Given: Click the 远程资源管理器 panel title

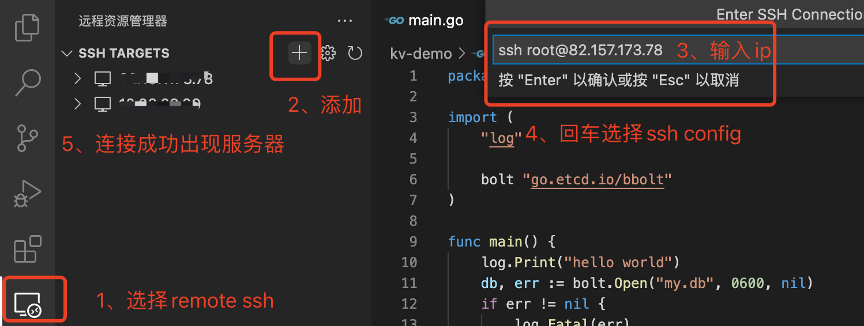Looking at the screenshot, I should pos(123,21).
